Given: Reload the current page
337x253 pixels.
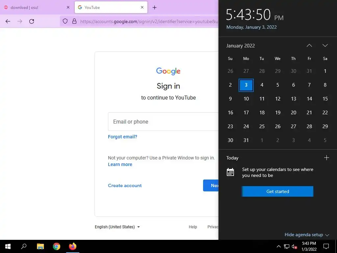Looking at the screenshot, I should [x=32, y=21].
